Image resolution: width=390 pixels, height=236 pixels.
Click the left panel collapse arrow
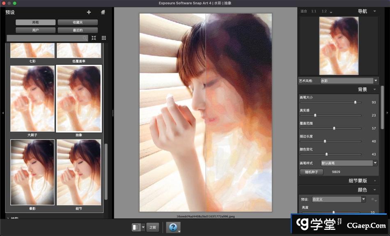2,112
